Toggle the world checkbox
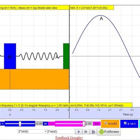Viewport: 140px width, 140px height. [x=106, y=123]
